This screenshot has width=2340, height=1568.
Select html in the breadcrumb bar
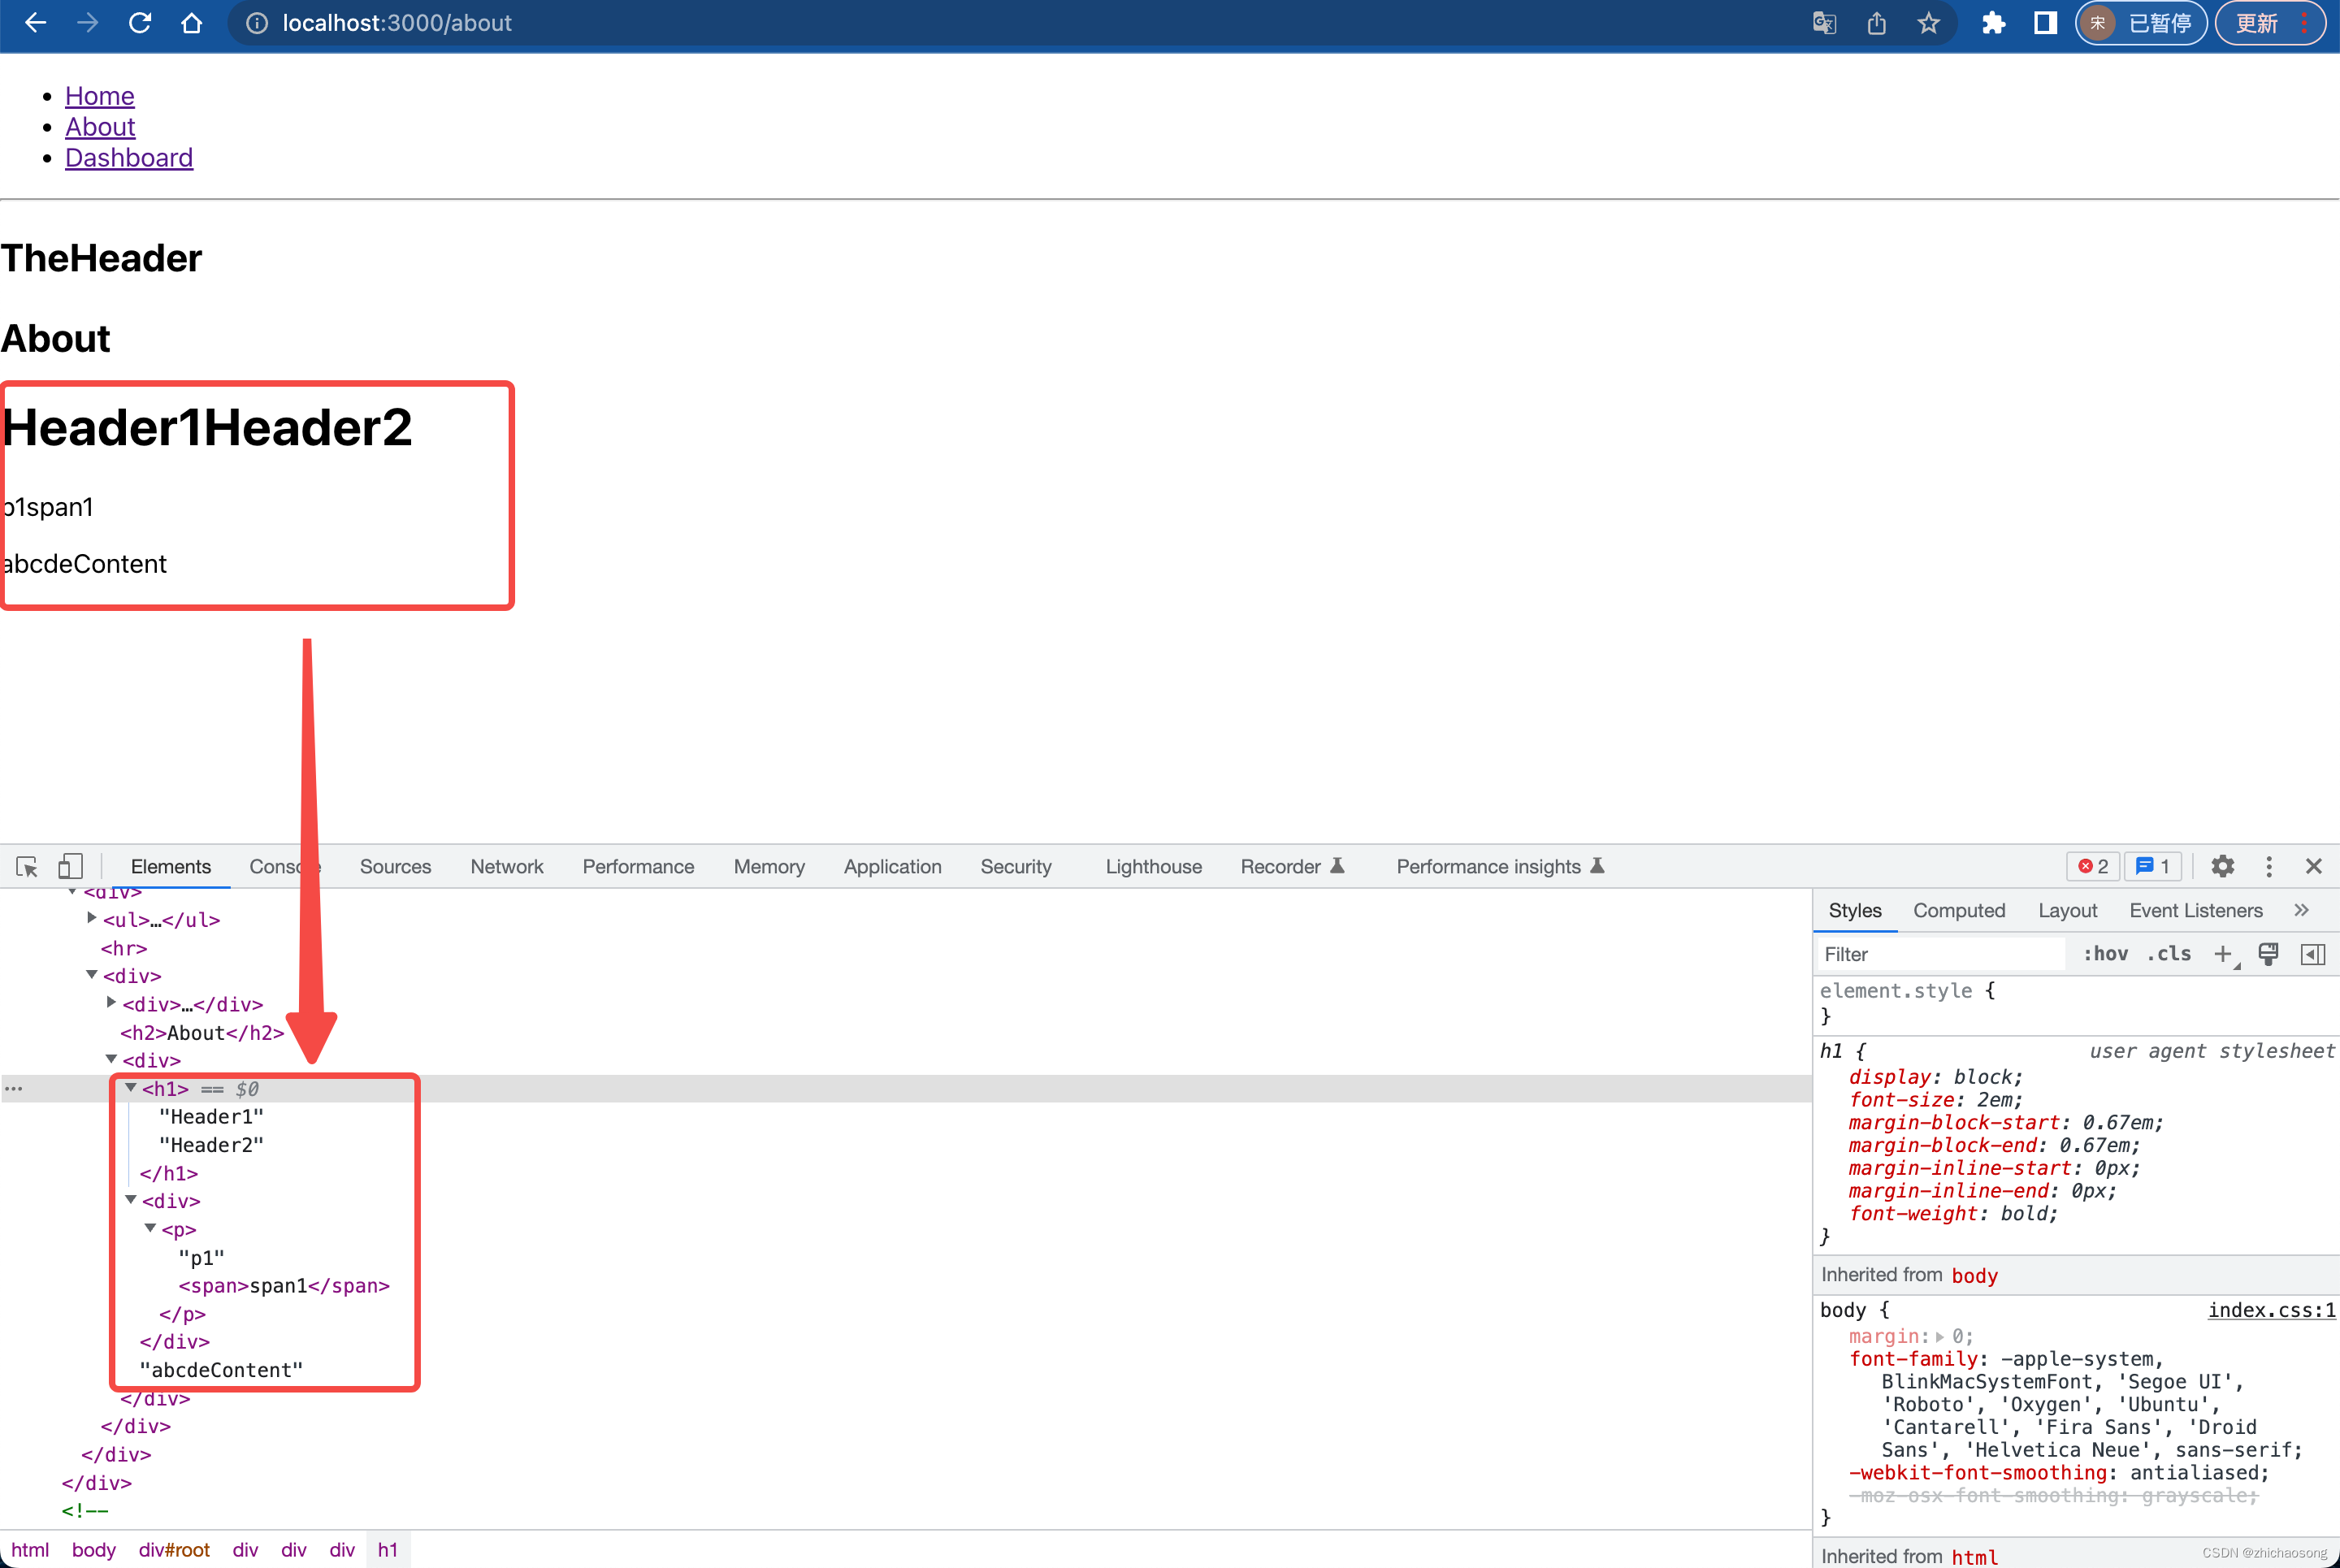[30, 1549]
